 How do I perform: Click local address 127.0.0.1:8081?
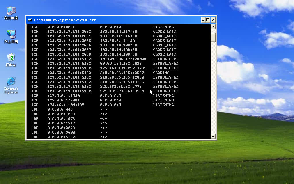tap(63, 100)
